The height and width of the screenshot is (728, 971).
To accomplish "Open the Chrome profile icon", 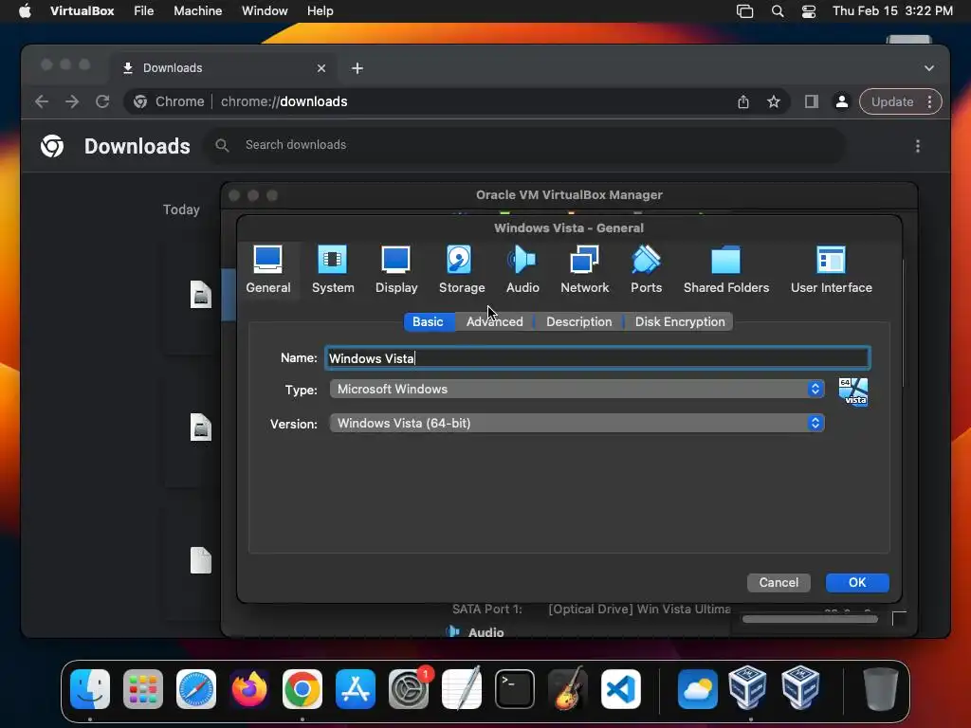I will click(x=842, y=101).
